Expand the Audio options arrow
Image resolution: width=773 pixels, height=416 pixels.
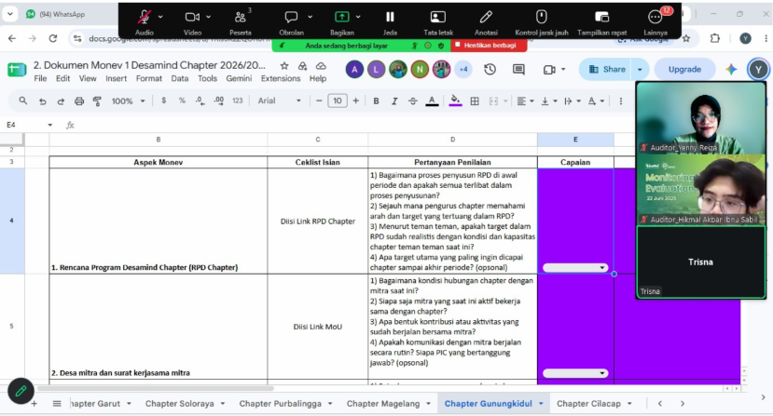[160, 17]
